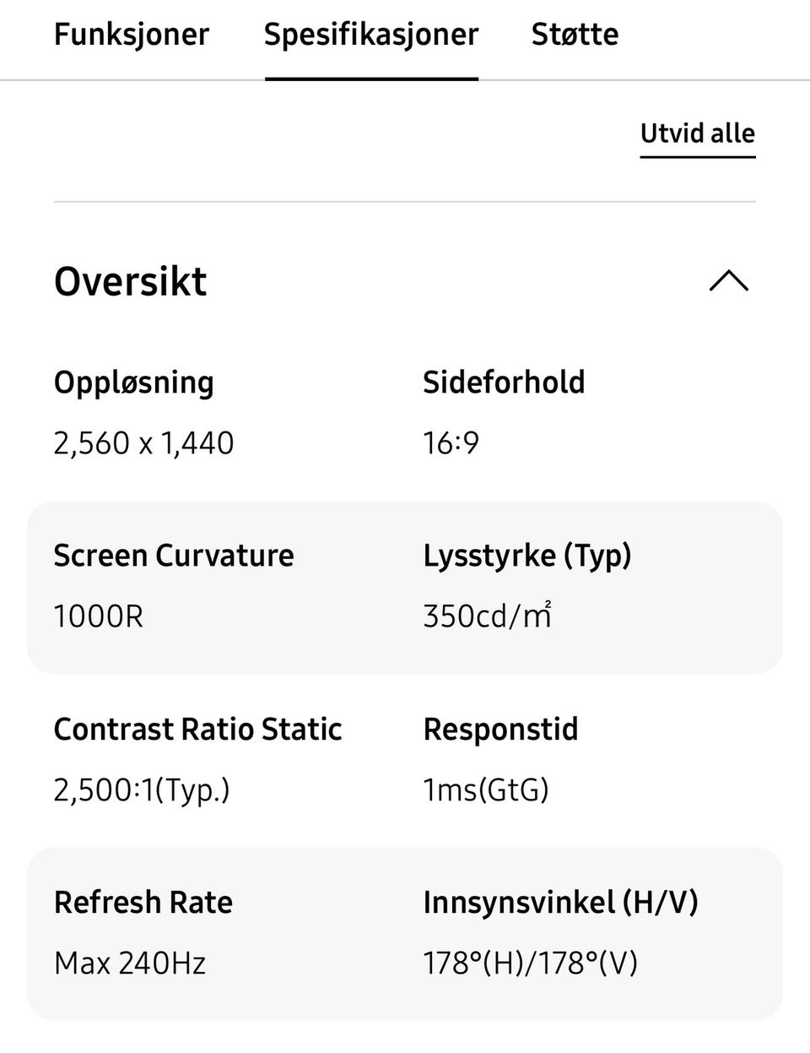
Task: Click the Oversikt section heading
Action: (131, 281)
